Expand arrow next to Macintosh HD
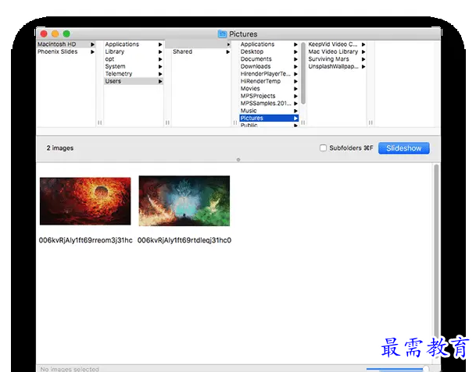This screenshot has height=372, width=476. (92, 44)
